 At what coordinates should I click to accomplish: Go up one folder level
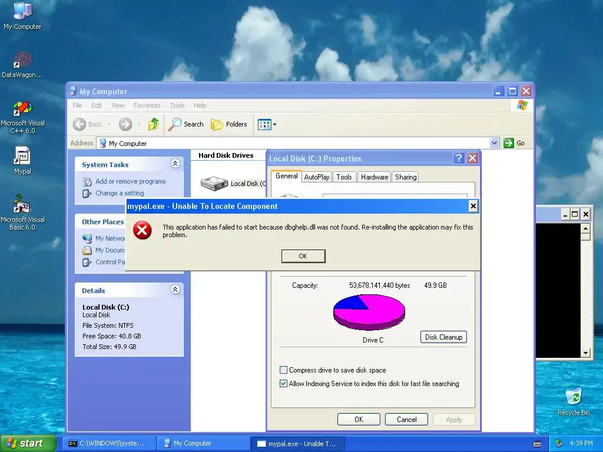[154, 124]
